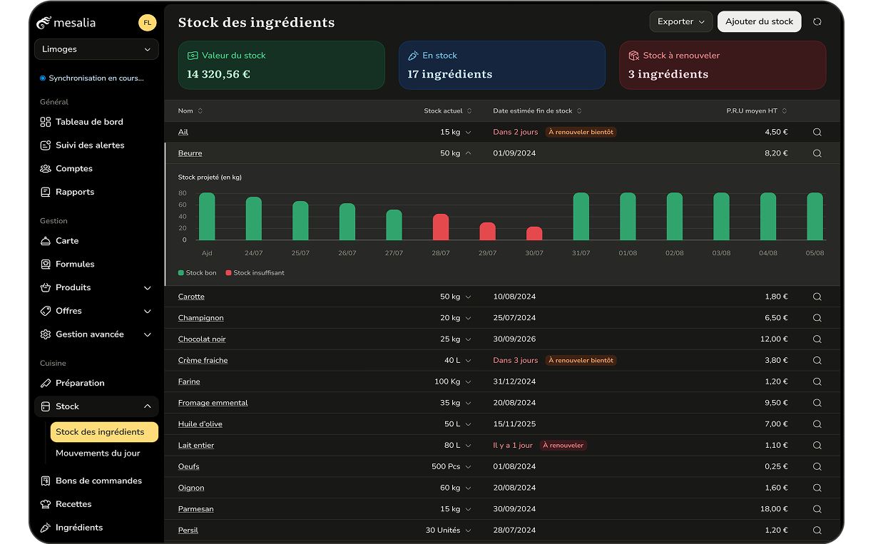Open the Recettes chef-hat icon
Screen dimensions: 873x544
click(x=44, y=504)
